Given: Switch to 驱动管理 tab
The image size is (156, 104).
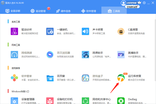Looking at the screenshot, I should pos(38,11).
